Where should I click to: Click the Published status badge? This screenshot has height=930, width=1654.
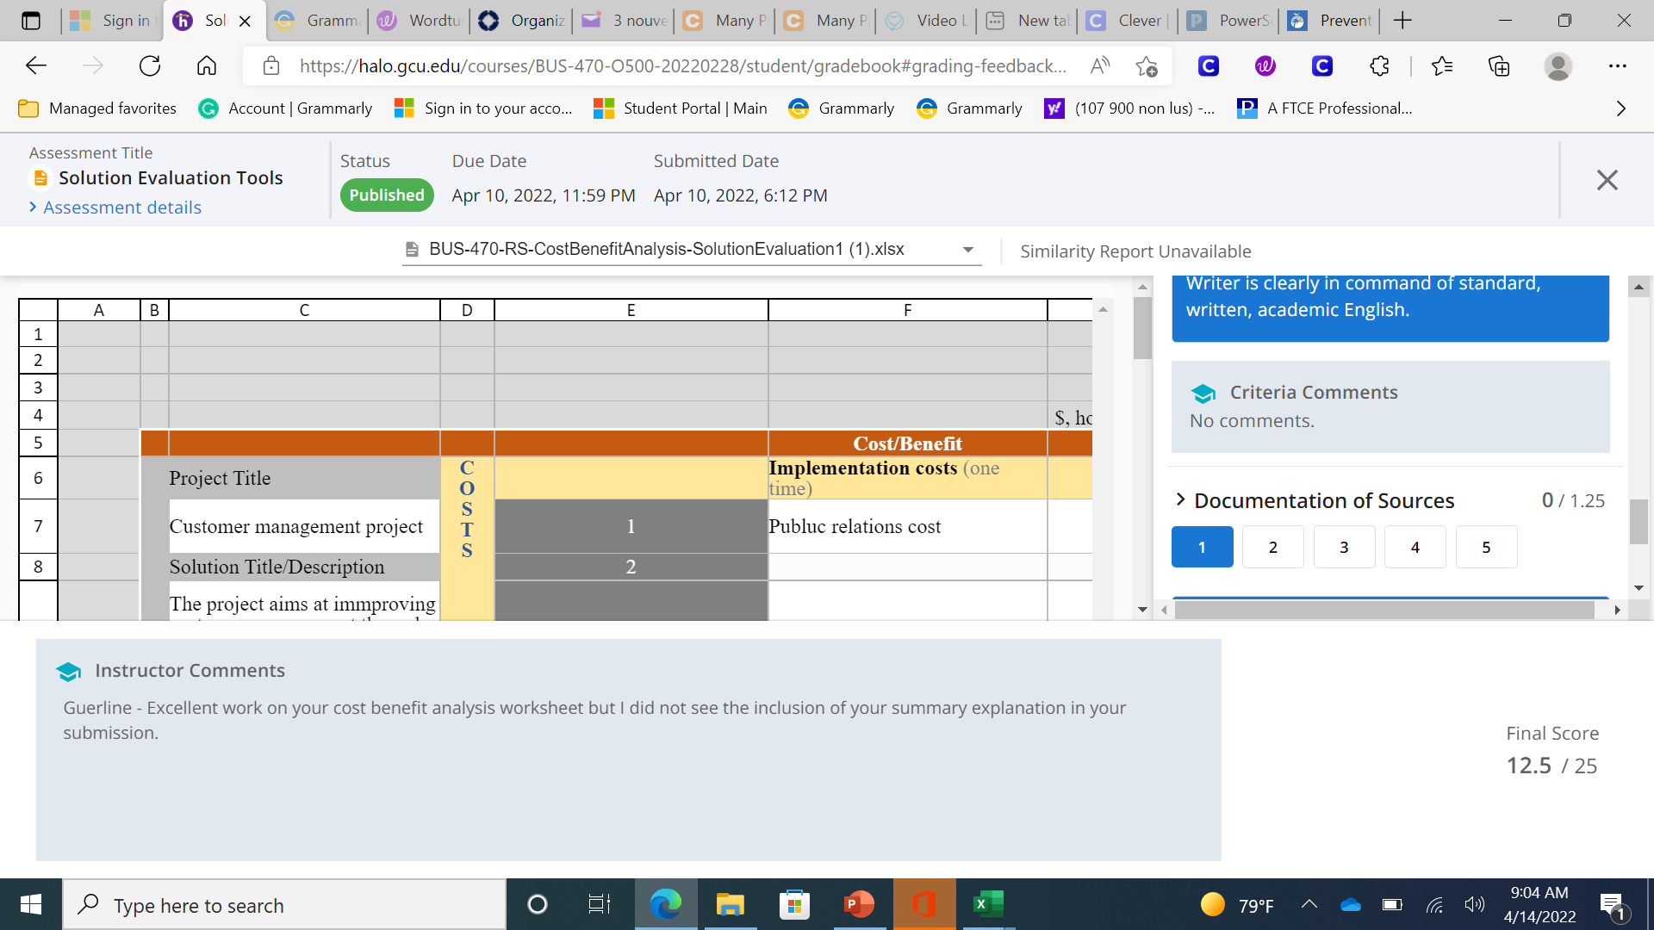click(x=387, y=195)
